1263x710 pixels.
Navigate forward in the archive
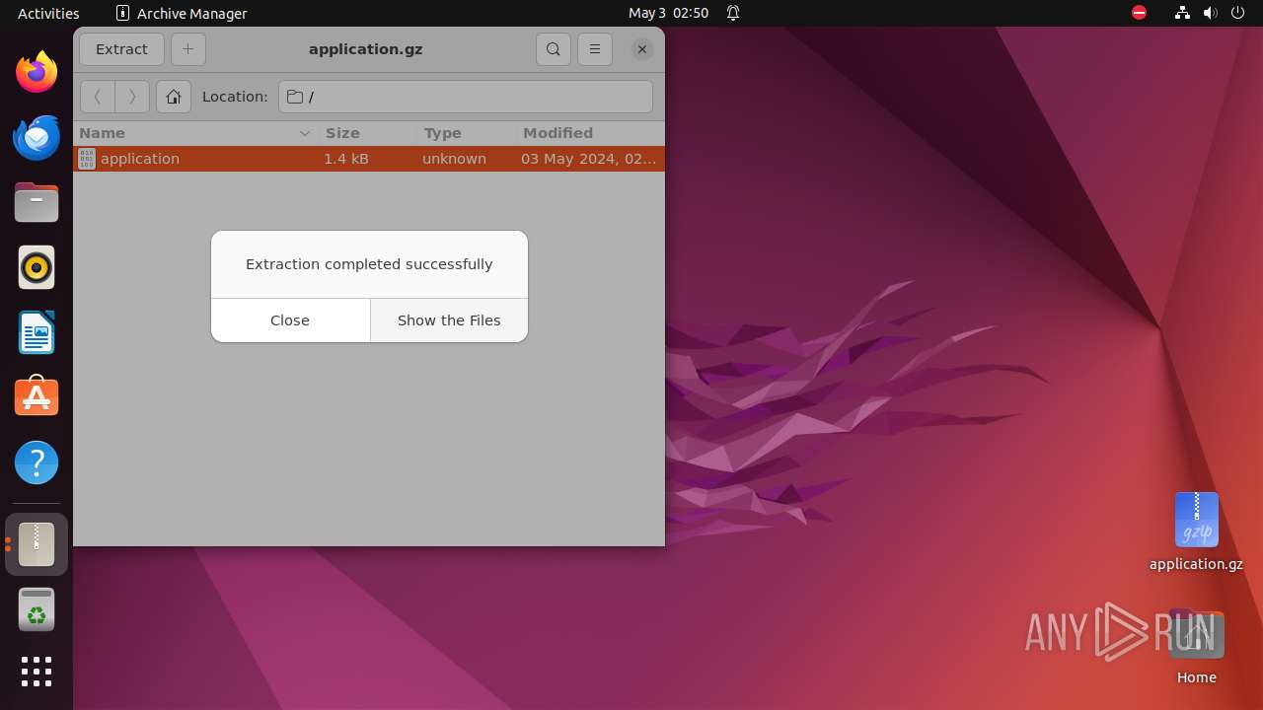132,97
